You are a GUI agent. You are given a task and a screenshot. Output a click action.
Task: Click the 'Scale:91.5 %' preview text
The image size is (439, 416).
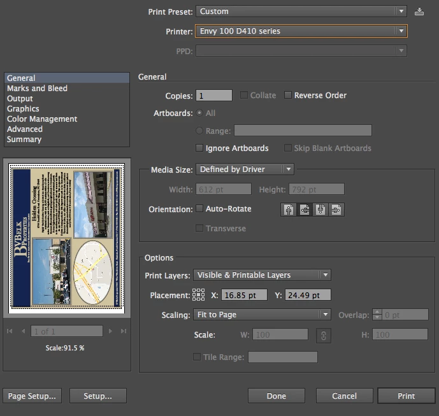click(65, 348)
